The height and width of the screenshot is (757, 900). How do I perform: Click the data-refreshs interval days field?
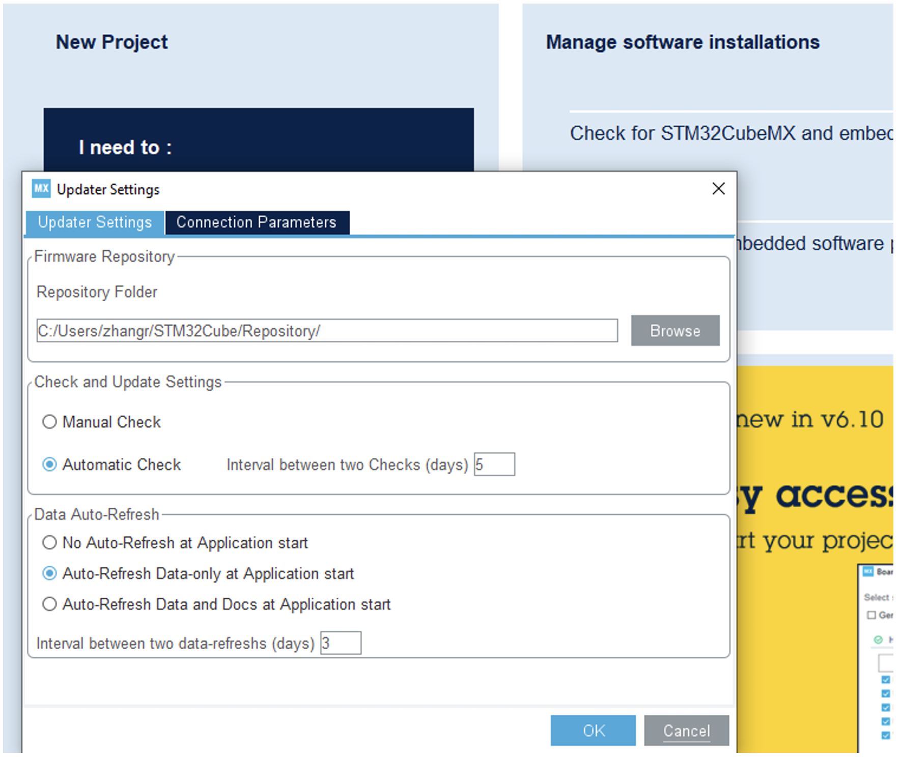tap(341, 643)
